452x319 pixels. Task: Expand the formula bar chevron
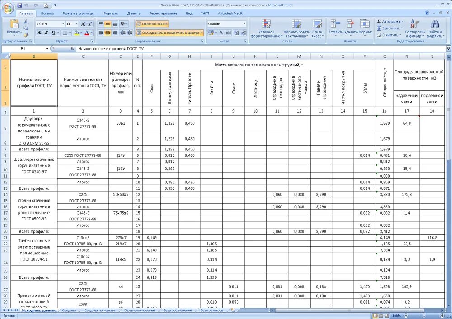(x=448, y=49)
